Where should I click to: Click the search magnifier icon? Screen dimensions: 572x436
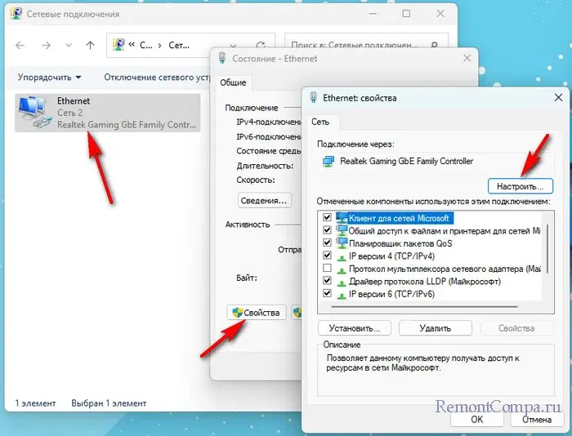(x=434, y=45)
